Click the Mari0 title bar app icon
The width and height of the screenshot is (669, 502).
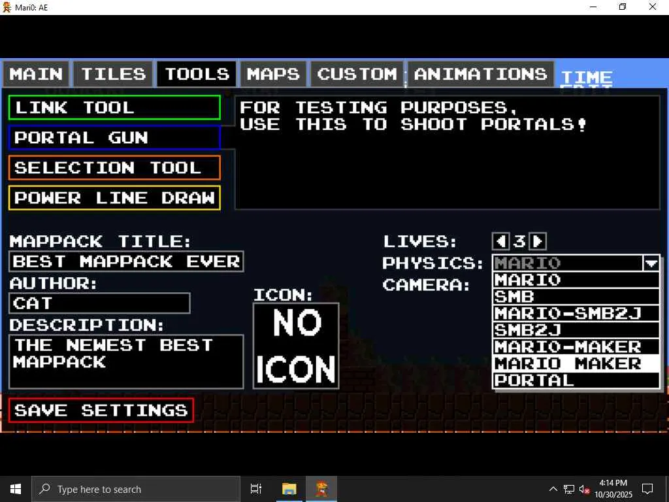(7, 7)
